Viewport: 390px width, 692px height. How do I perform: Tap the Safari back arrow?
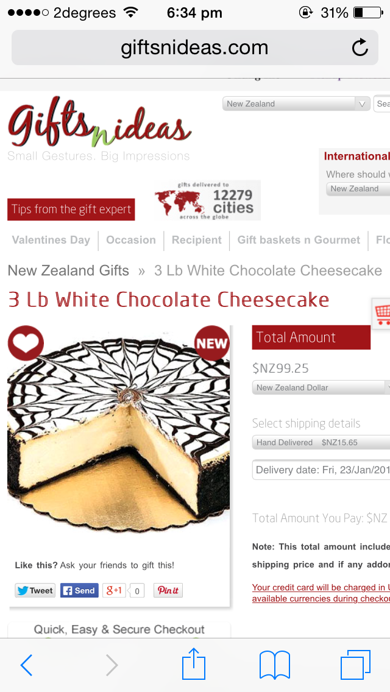[26, 665]
